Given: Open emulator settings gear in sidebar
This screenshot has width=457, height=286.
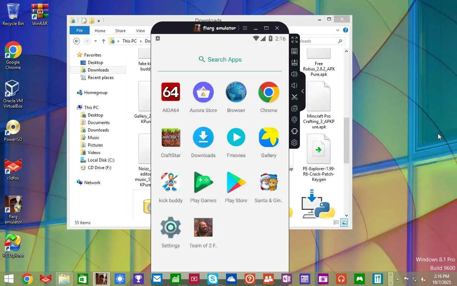Looking at the screenshot, I should [x=295, y=143].
